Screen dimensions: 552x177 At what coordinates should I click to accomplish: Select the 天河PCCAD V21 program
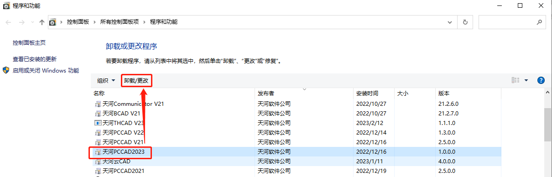tap(296, 142)
